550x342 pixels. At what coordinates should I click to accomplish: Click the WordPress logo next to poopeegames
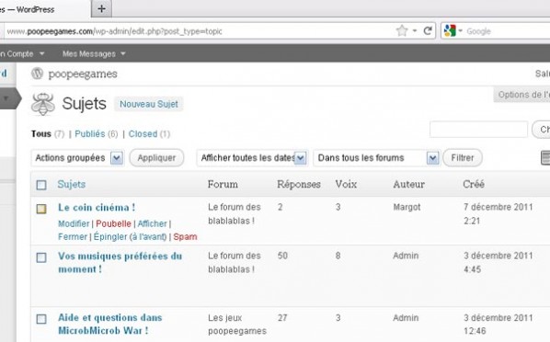pyautogui.click(x=37, y=74)
